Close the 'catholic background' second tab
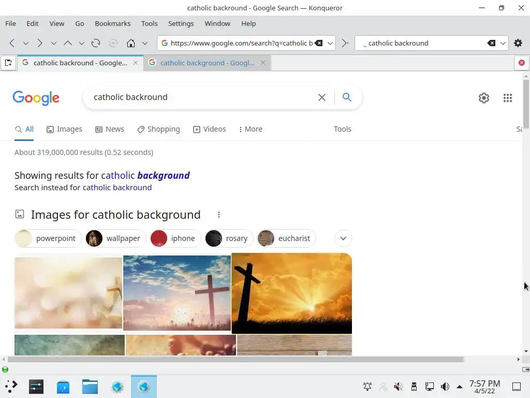530x398 pixels. [x=263, y=63]
